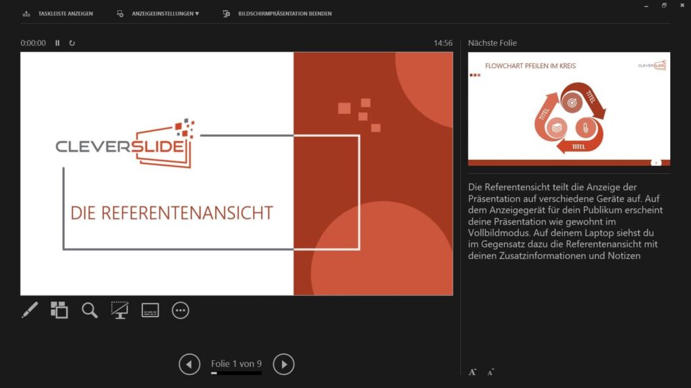Click the slide progress bar under Folie 1 von 9
This screenshot has width=691, height=388.
pos(236,373)
